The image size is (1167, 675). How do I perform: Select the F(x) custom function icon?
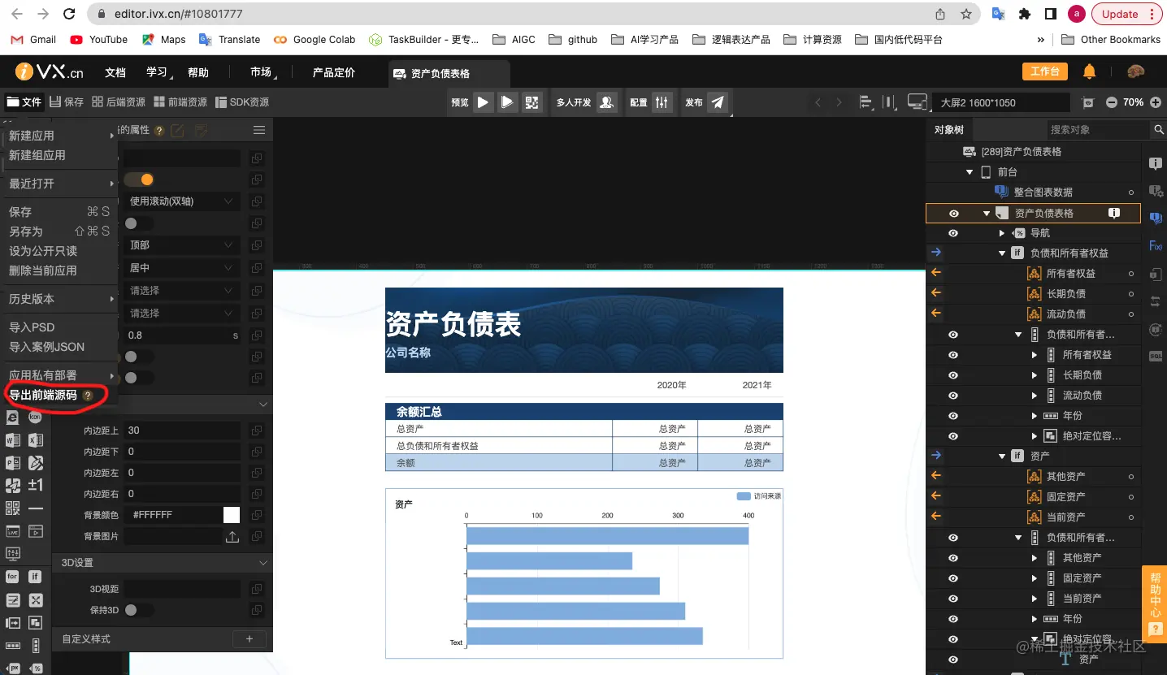(x=1155, y=244)
